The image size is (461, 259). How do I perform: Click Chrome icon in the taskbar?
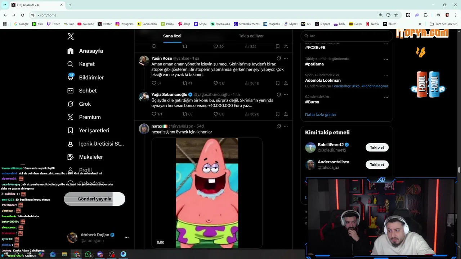tap(76, 254)
